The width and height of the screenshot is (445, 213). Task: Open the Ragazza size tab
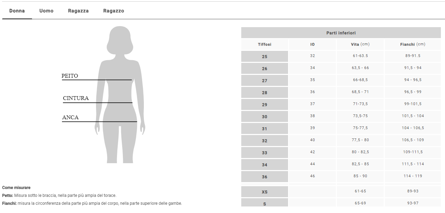tap(78, 11)
